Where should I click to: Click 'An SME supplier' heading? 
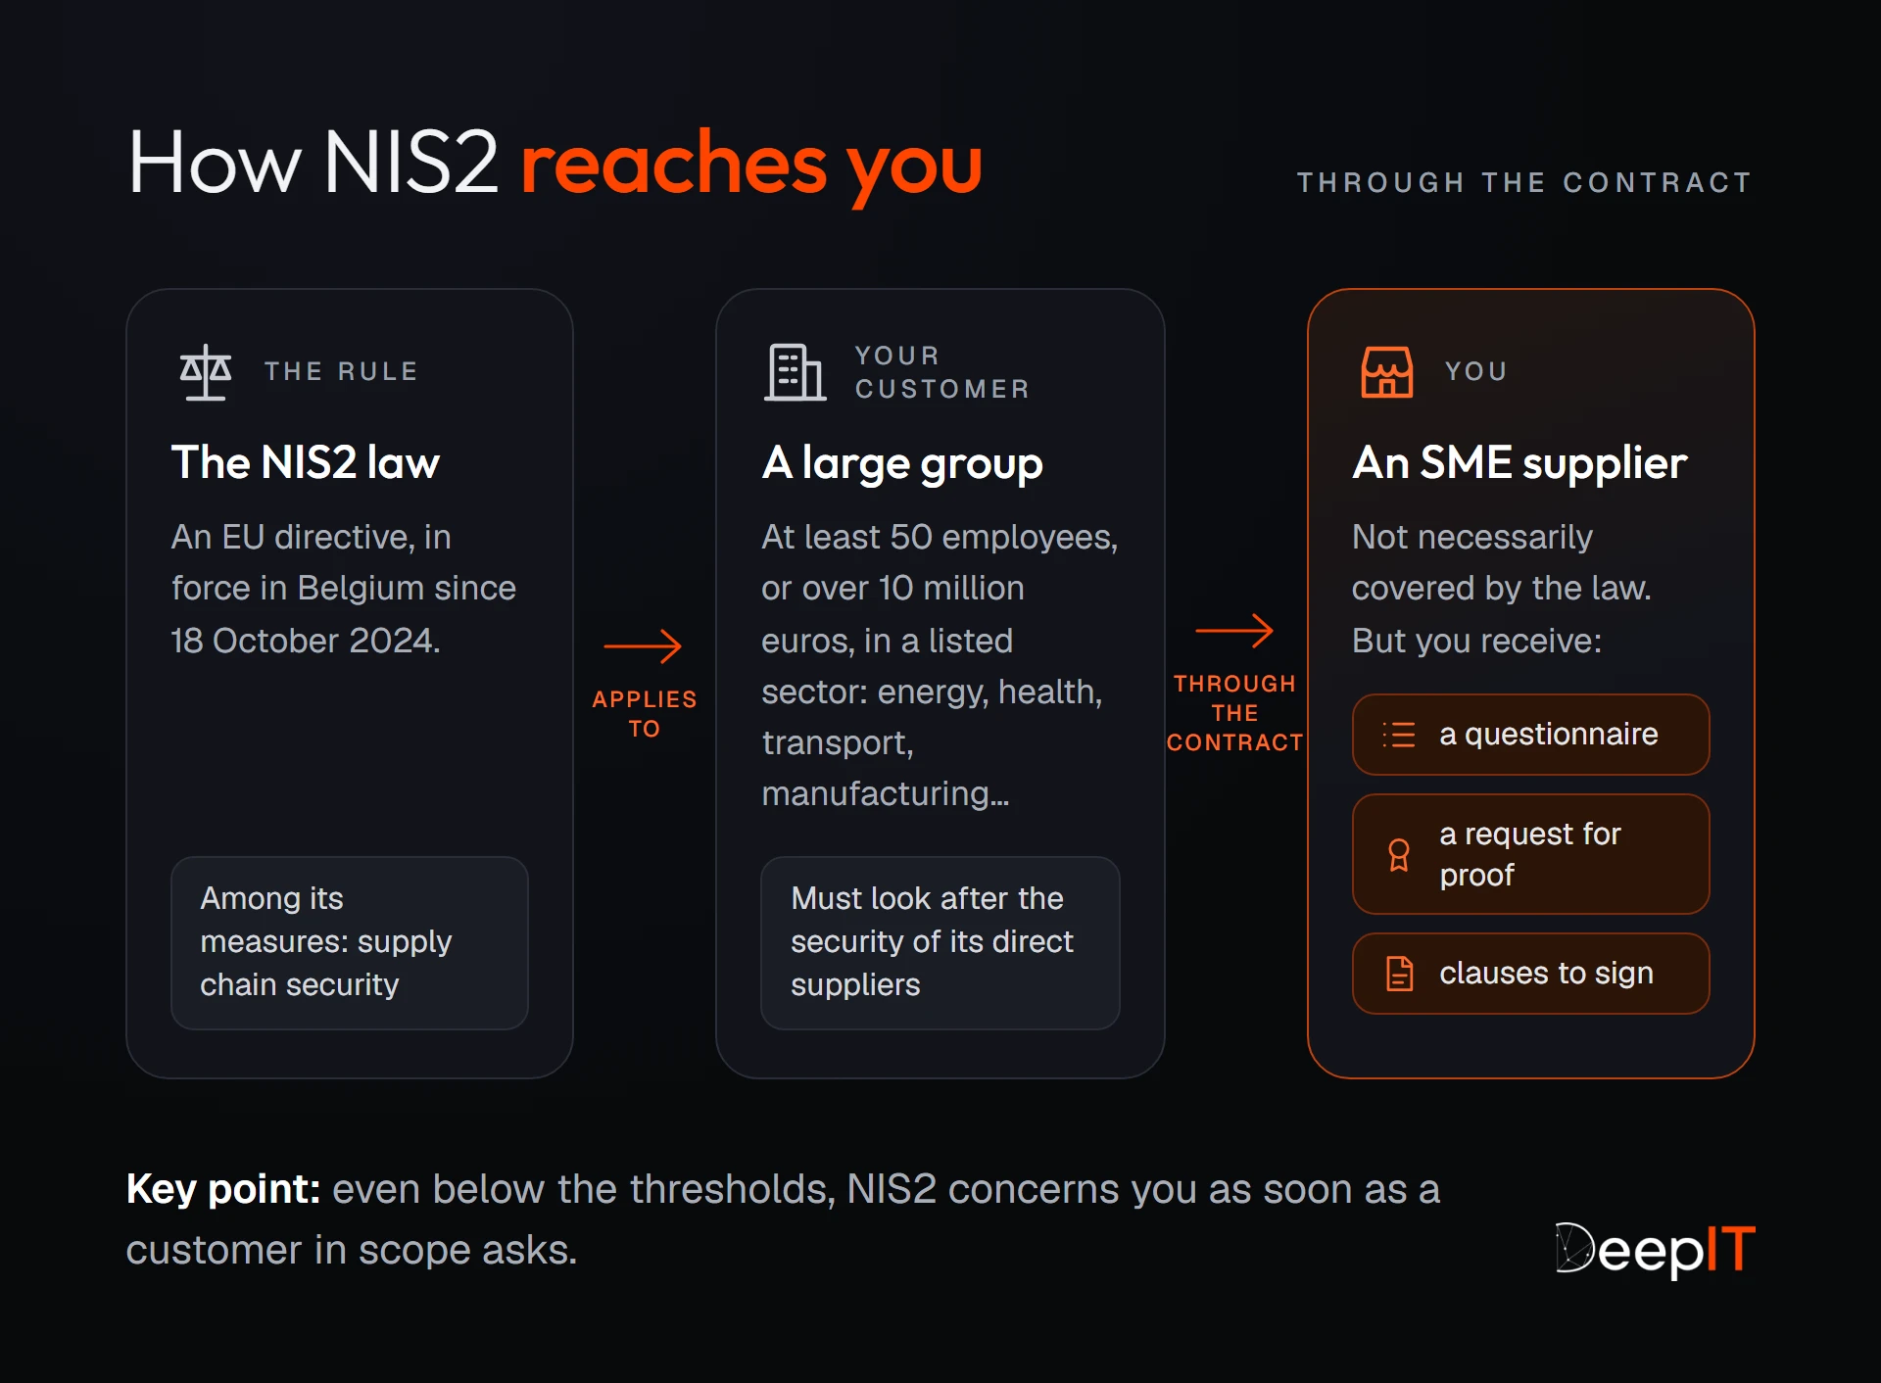[1519, 463]
